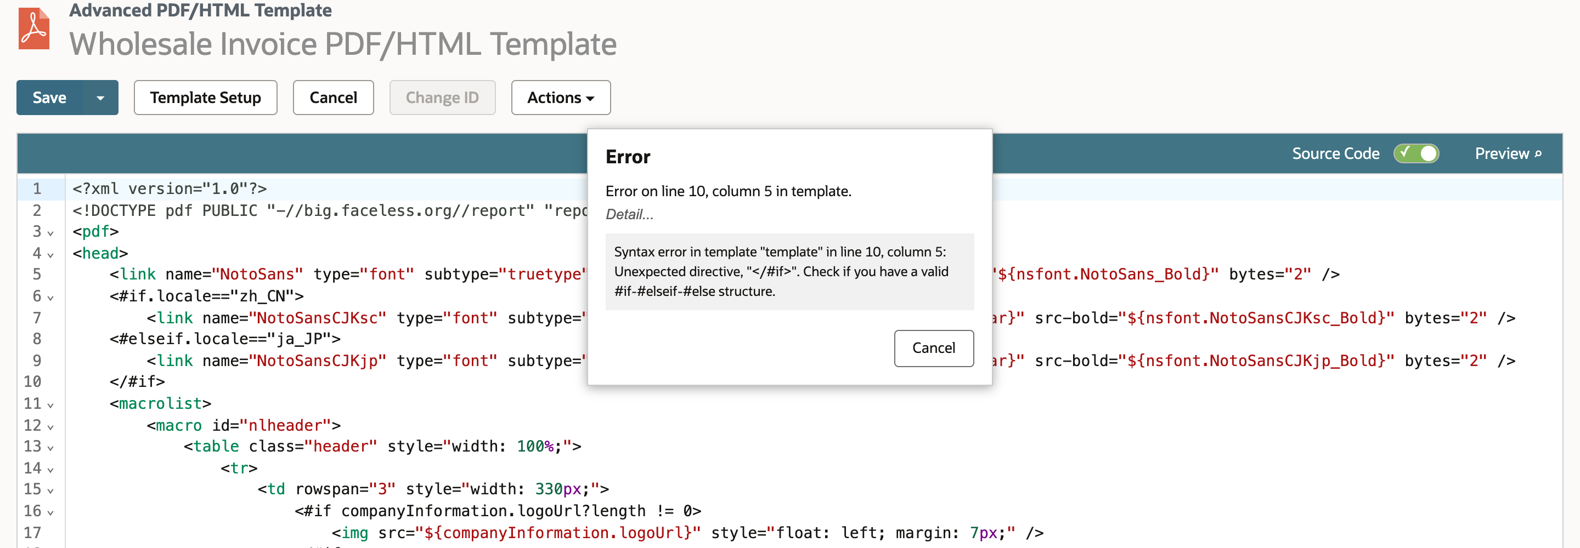Open Template Setup
1580x548 pixels.
point(206,98)
